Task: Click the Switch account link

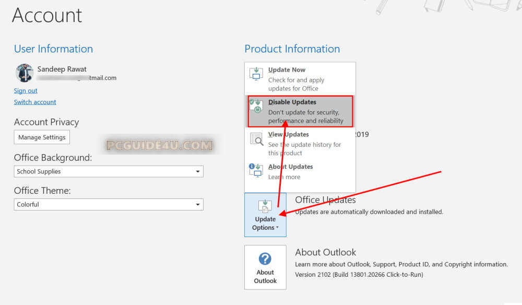Action: (35, 102)
